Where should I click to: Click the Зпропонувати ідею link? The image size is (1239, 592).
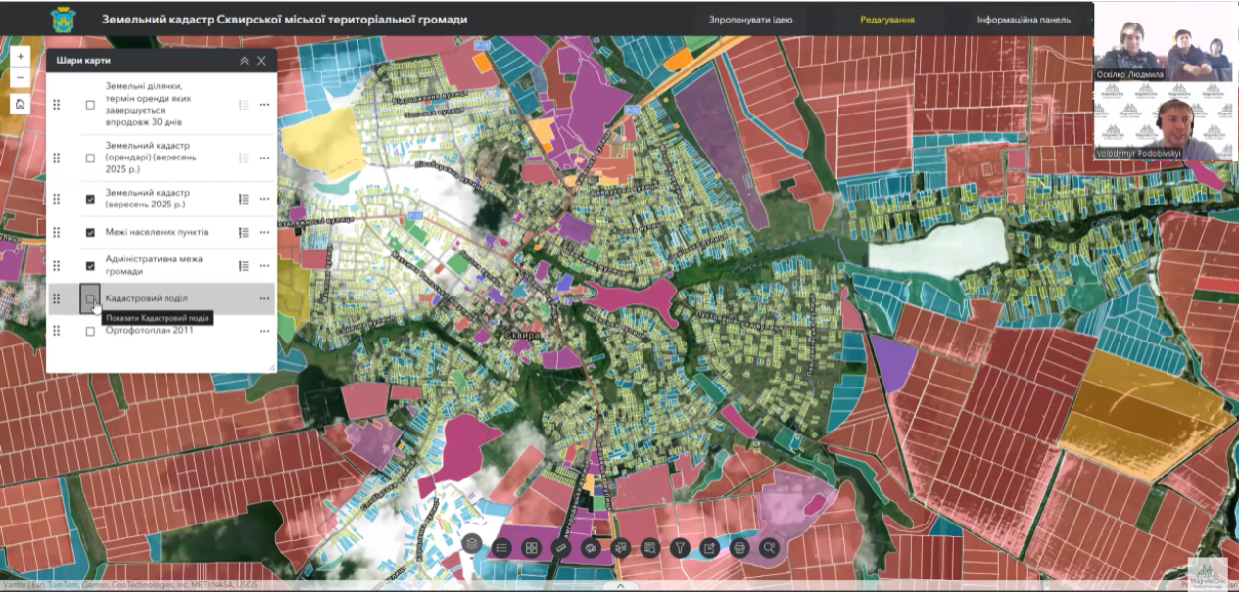pyautogui.click(x=750, y=20)
